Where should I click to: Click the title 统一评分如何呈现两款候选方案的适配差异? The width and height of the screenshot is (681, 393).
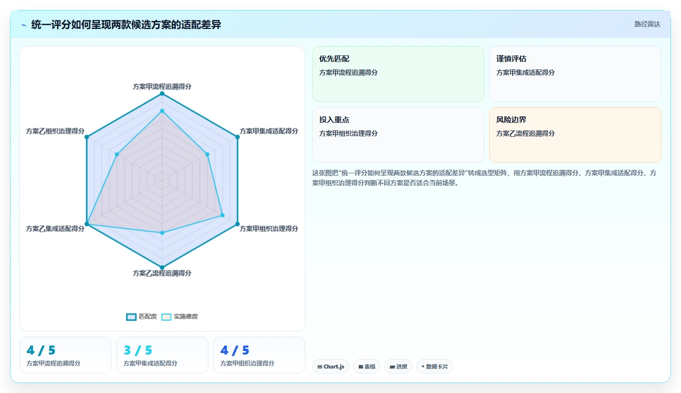point(126,24)
